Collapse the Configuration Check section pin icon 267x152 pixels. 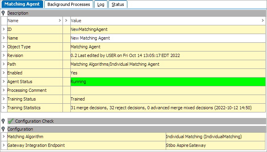3,121
